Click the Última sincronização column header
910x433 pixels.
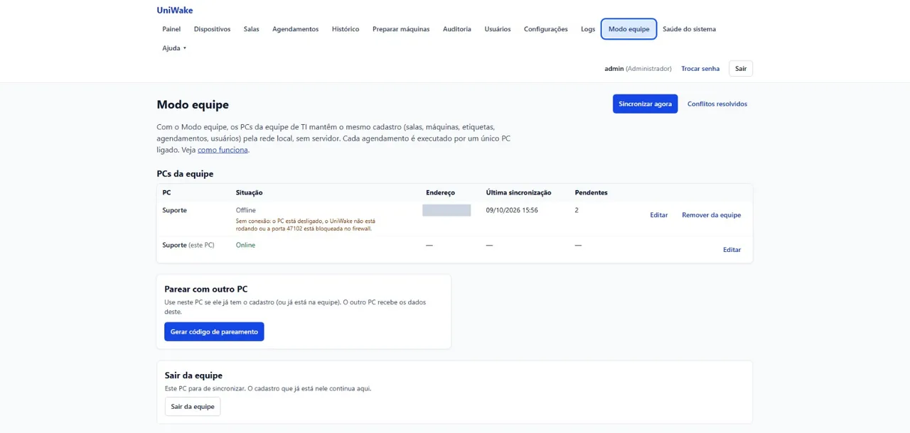(x=519, y=192)
